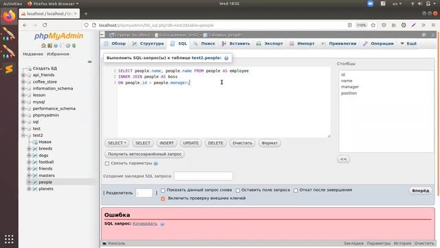The width and height of the screenshot is (440, 248).
Task: Open page settings gear in breadcrumb bar
Action: (x=423, y=35)
